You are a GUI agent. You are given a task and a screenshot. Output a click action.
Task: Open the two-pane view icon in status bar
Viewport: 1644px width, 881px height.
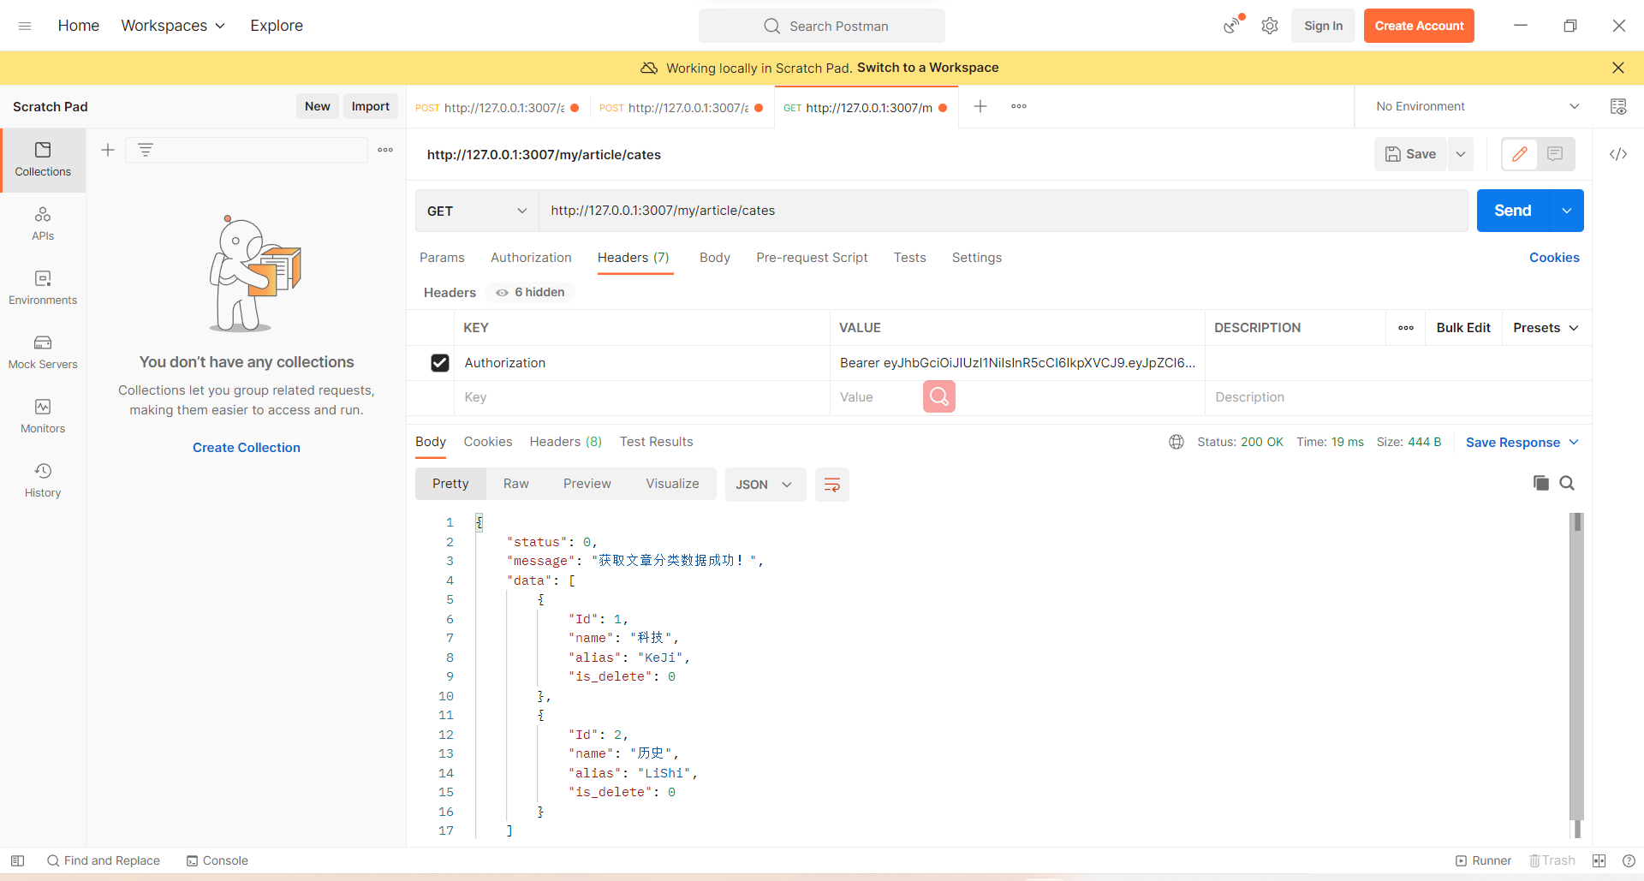coord(1599,860)
